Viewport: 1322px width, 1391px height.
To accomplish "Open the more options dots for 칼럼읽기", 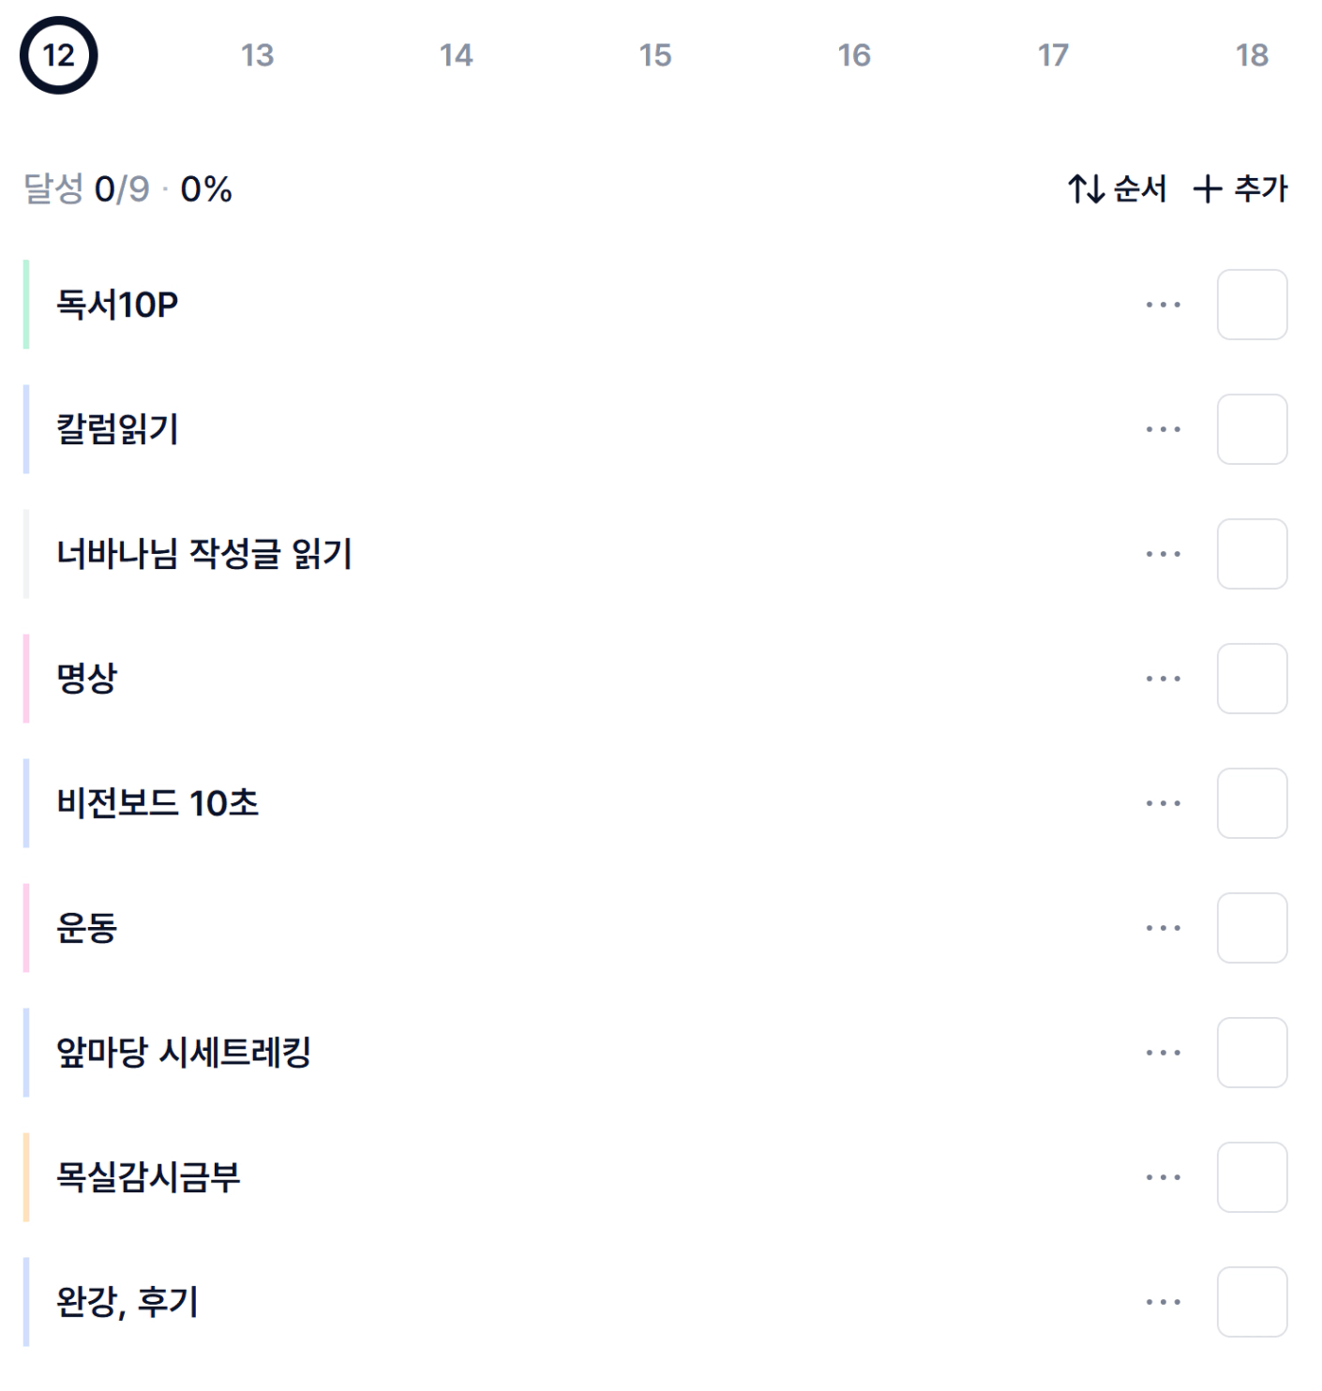I will (1163, 429).
